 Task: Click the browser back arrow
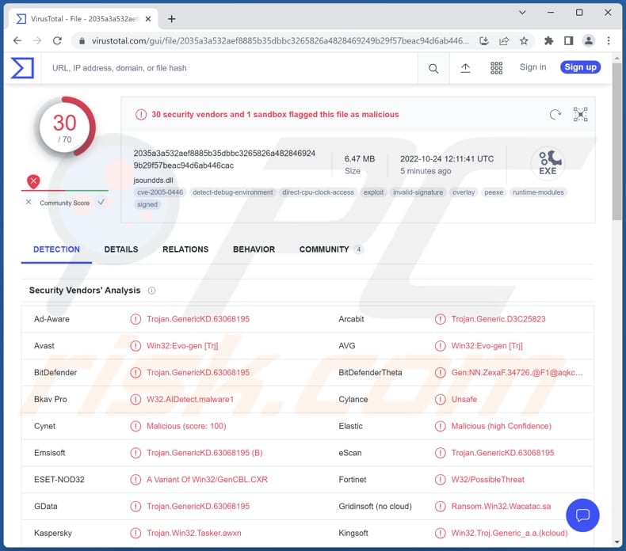pos(17,40)
